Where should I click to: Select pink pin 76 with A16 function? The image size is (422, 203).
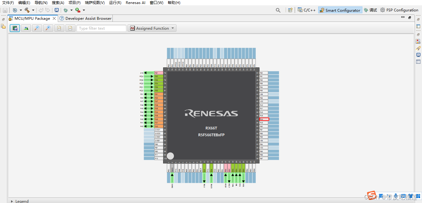(158, 73)
